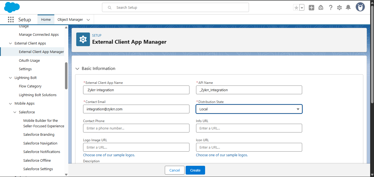Click the sidebar scroll up arrow
374x177 pixels.
[66, 27]
